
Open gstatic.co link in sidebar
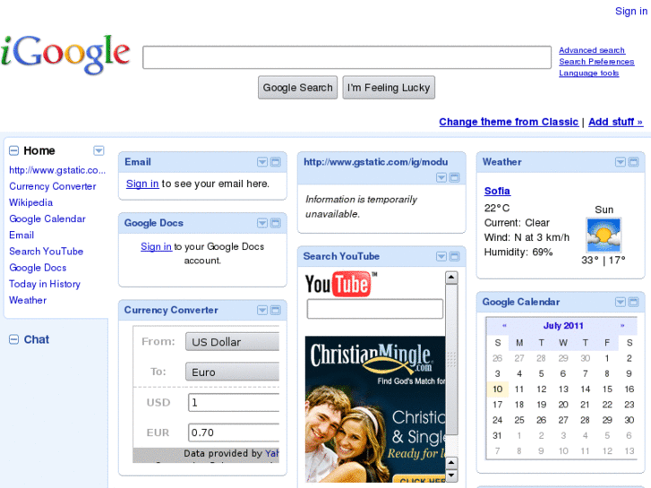click(57, 170)
